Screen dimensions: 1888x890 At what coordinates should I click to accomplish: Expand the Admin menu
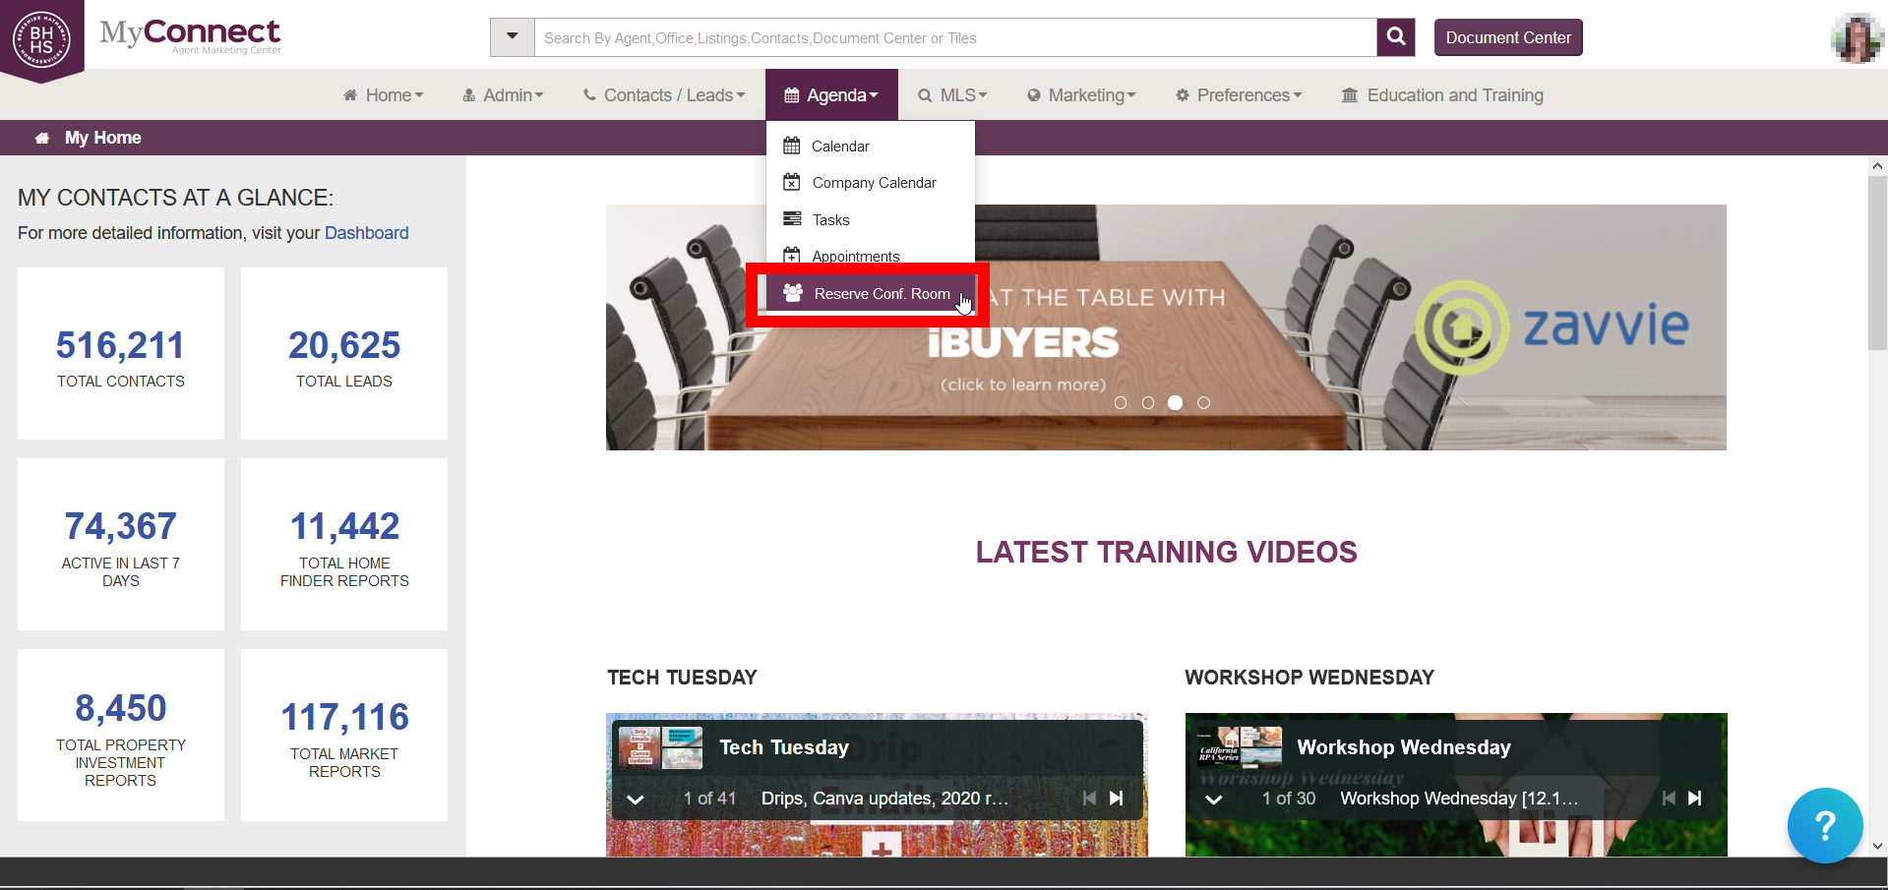pos(503,95)
